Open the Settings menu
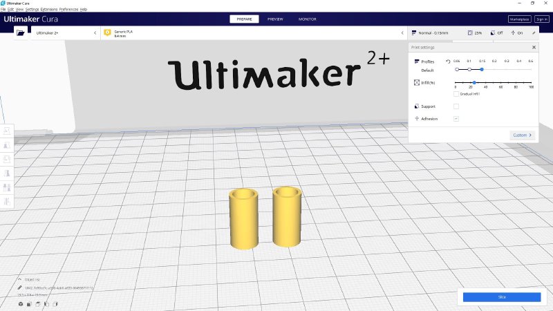This screenshot has height=311, width=553. click(x=32, y=10)
